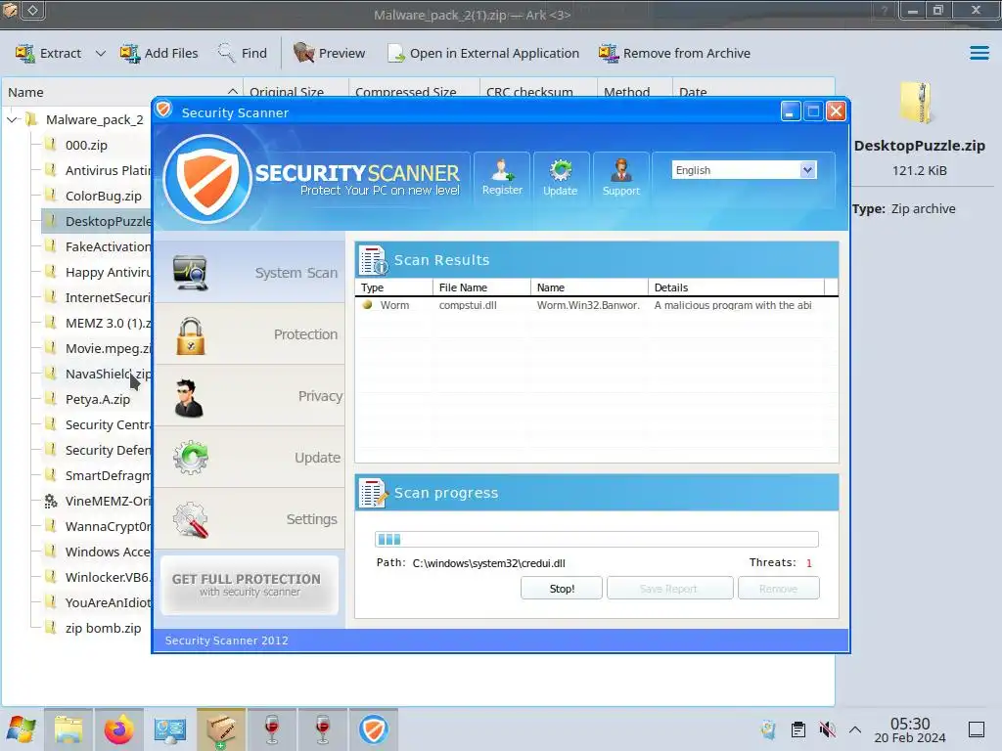The width and height of the screenshot is (1002, 751).
Task: Open the Protection sidebar section
Action: [250, 334]
